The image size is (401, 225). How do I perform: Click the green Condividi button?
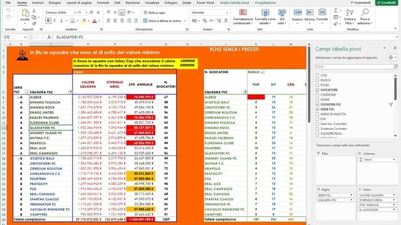387,2
